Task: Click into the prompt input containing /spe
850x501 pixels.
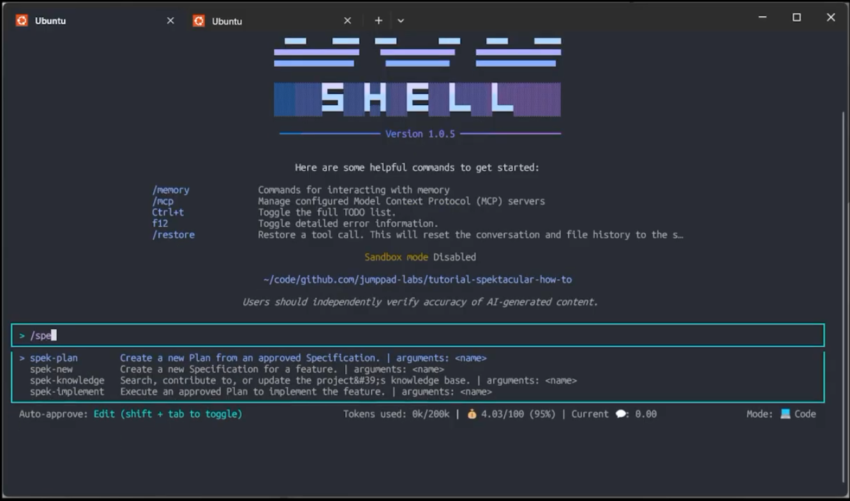Action: coord(418,335)
